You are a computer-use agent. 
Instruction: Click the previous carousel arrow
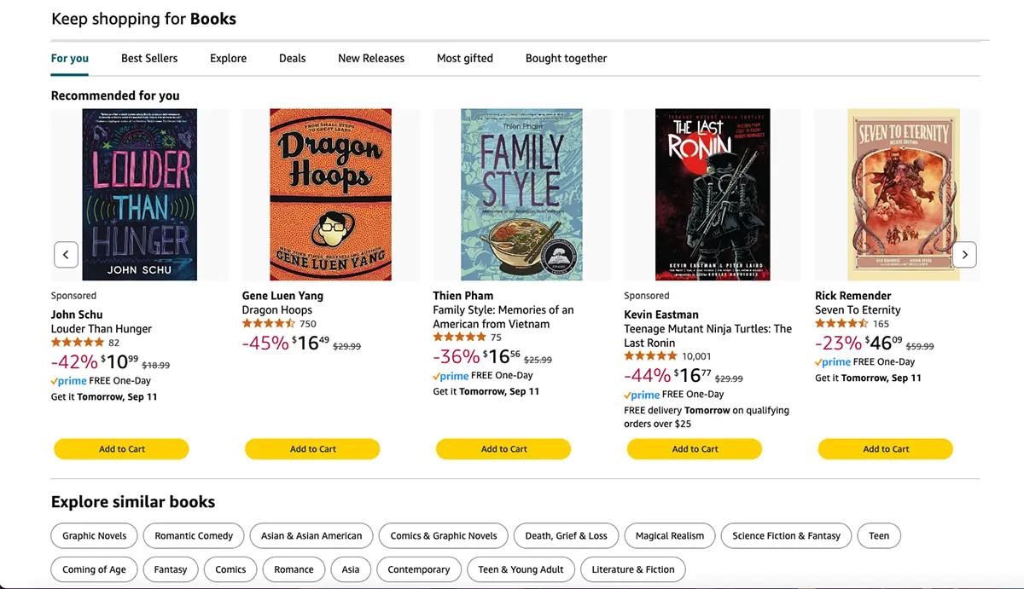[66, 254]
